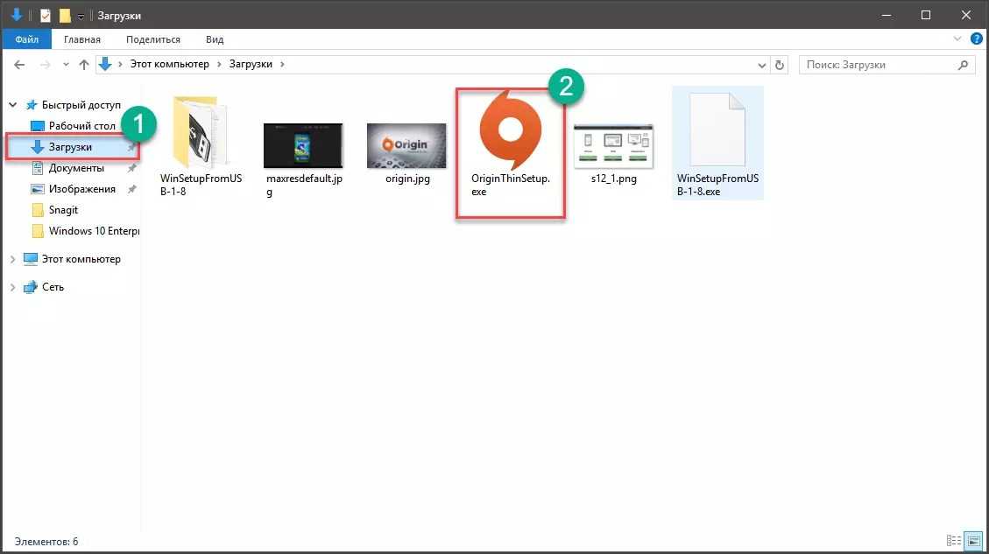Expand chevron after Загрузки in address bar

pos(282,64)
